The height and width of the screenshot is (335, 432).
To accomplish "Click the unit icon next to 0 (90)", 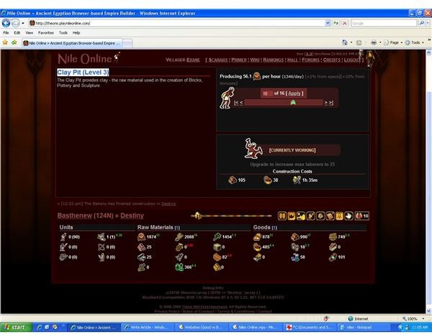I will [x=63, y=237].
